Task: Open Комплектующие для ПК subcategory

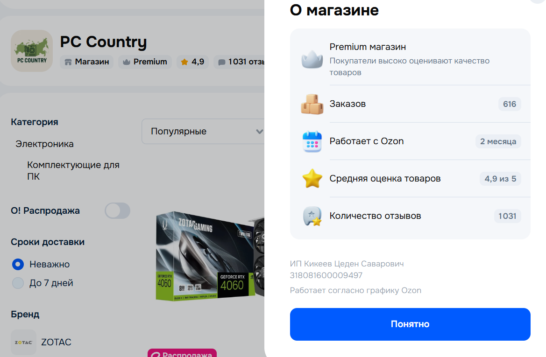Action: pos(73,170)
